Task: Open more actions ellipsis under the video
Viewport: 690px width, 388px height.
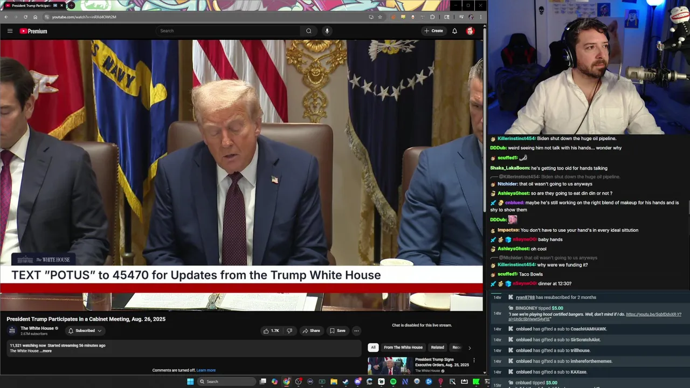Action: (356, 330)
